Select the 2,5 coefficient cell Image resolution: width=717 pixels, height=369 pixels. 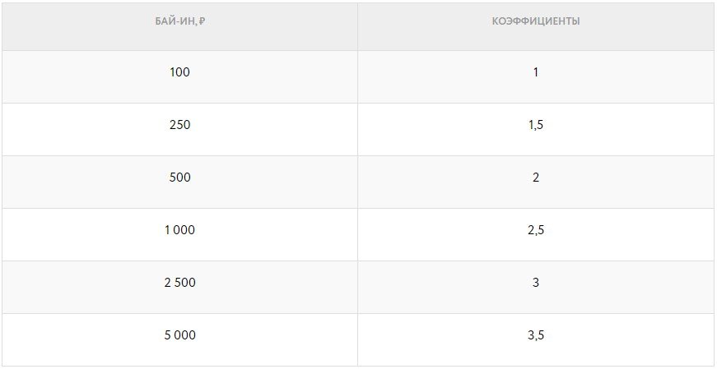535,230
